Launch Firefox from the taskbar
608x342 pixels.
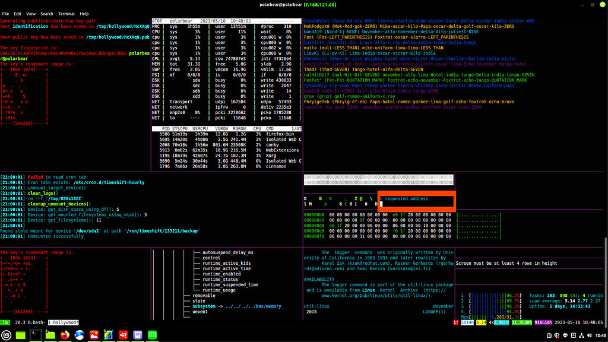65,335
